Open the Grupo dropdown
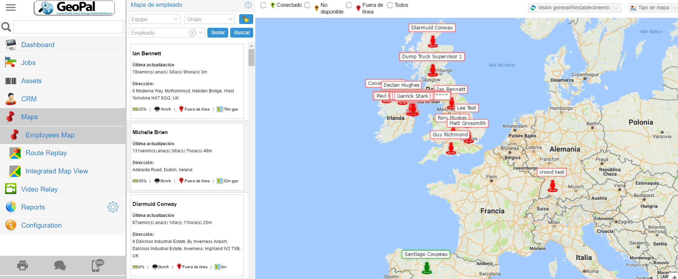678x279 pixels. 209,19
